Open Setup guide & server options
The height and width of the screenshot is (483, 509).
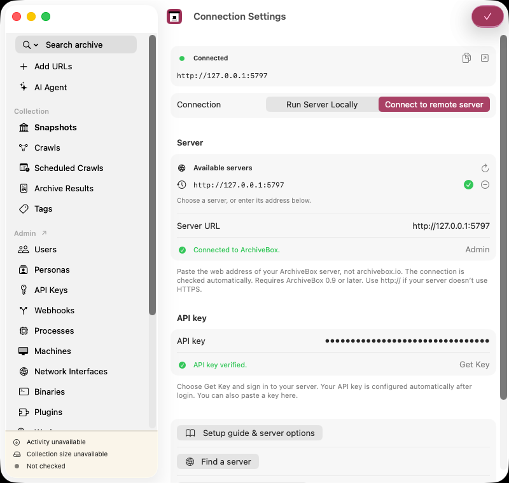point(249,433)
